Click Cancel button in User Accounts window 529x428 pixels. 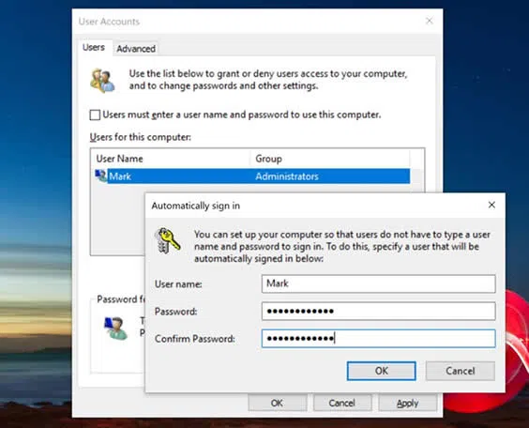(341, 403)
